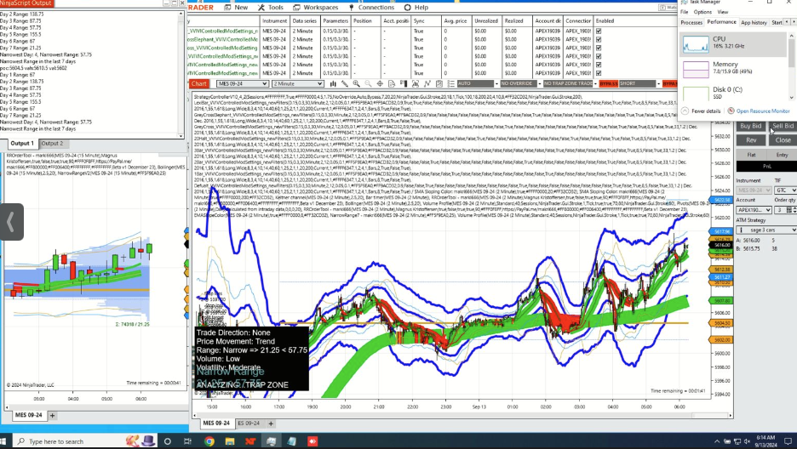
Task: Open App history tab in Task Manager
Action: point(754,22)
